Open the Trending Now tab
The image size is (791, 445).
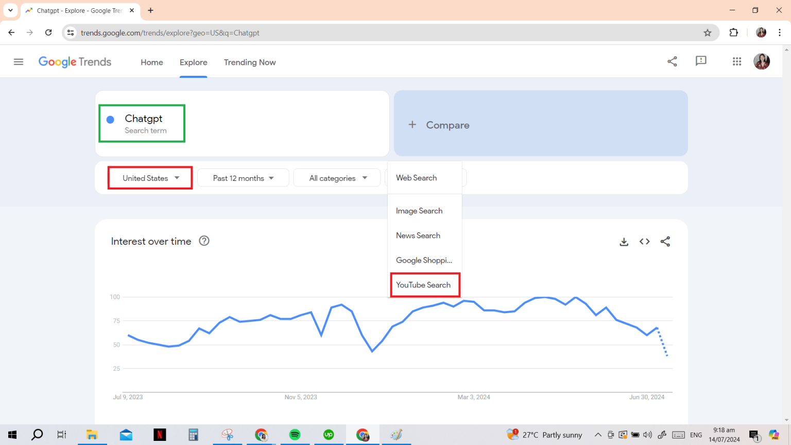250,62
